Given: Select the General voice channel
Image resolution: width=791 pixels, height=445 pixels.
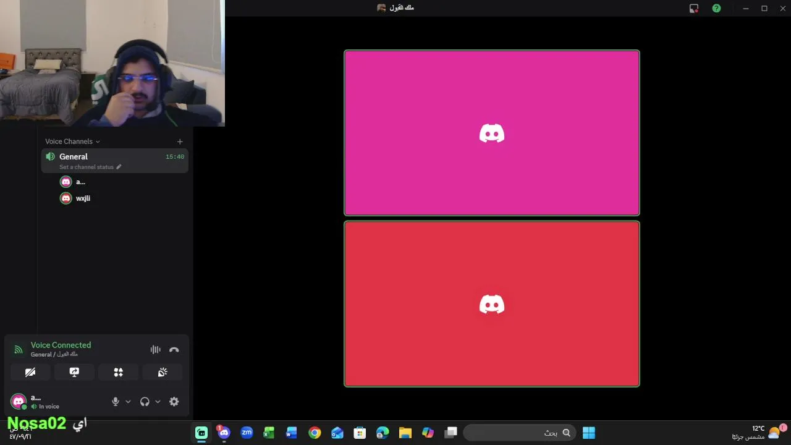Looking at the screenshot, I should pyautogui.click(x=115, y=161).
